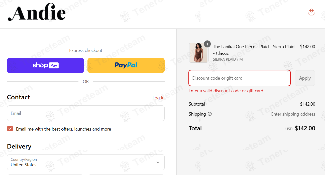This screenshot has width=325, height=175.
Task: Click the quantity badge on product image
Action: 207,44
